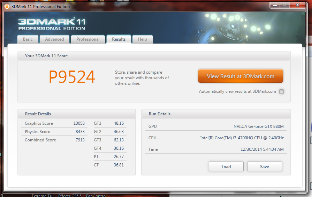The width and height of the screenshot is (312, 197).
Task: Click the Save button
Action: click(265, 166)
